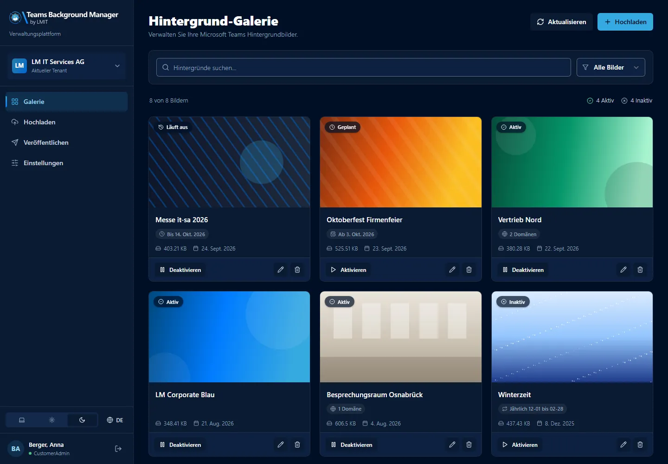Delete the Vertrieb Nord background
The image size is (668, 464).
640,270
